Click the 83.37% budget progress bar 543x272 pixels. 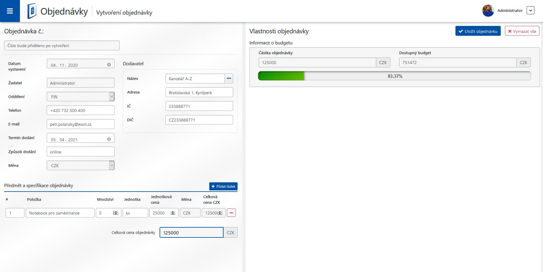pyautogui.click(x=394, y=76)
